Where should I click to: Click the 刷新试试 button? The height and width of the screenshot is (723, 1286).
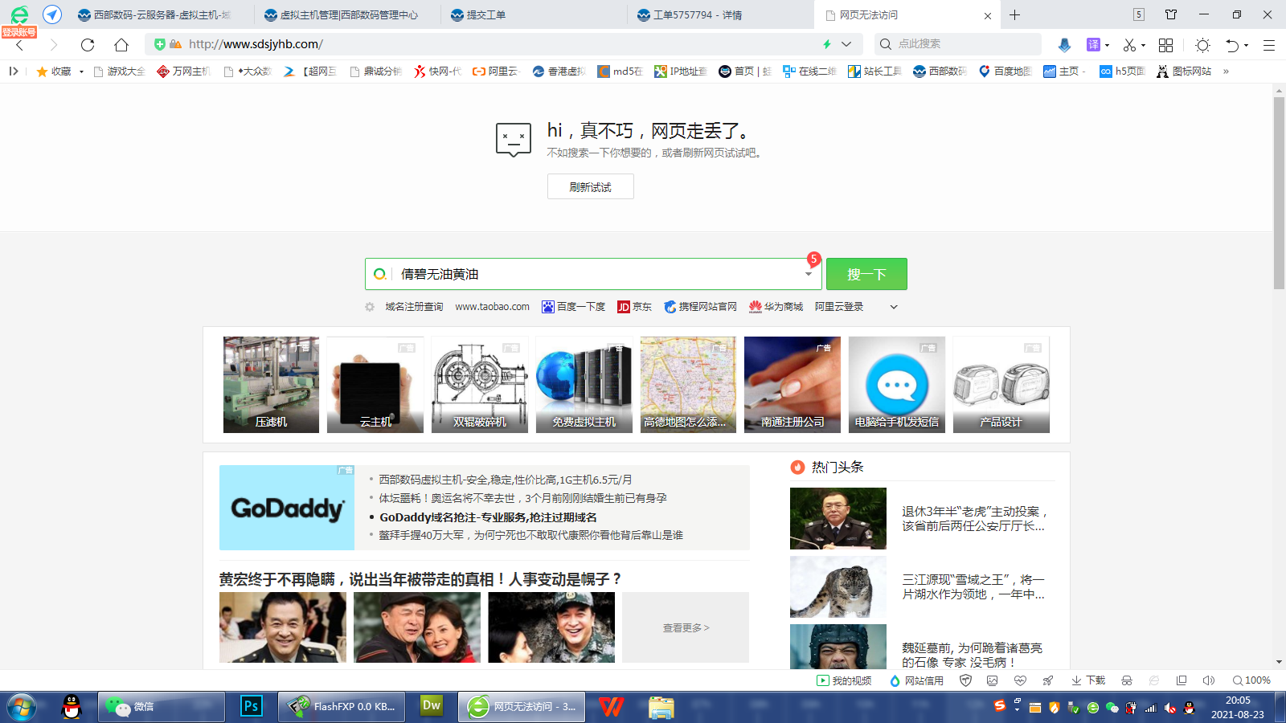point(591,186)
